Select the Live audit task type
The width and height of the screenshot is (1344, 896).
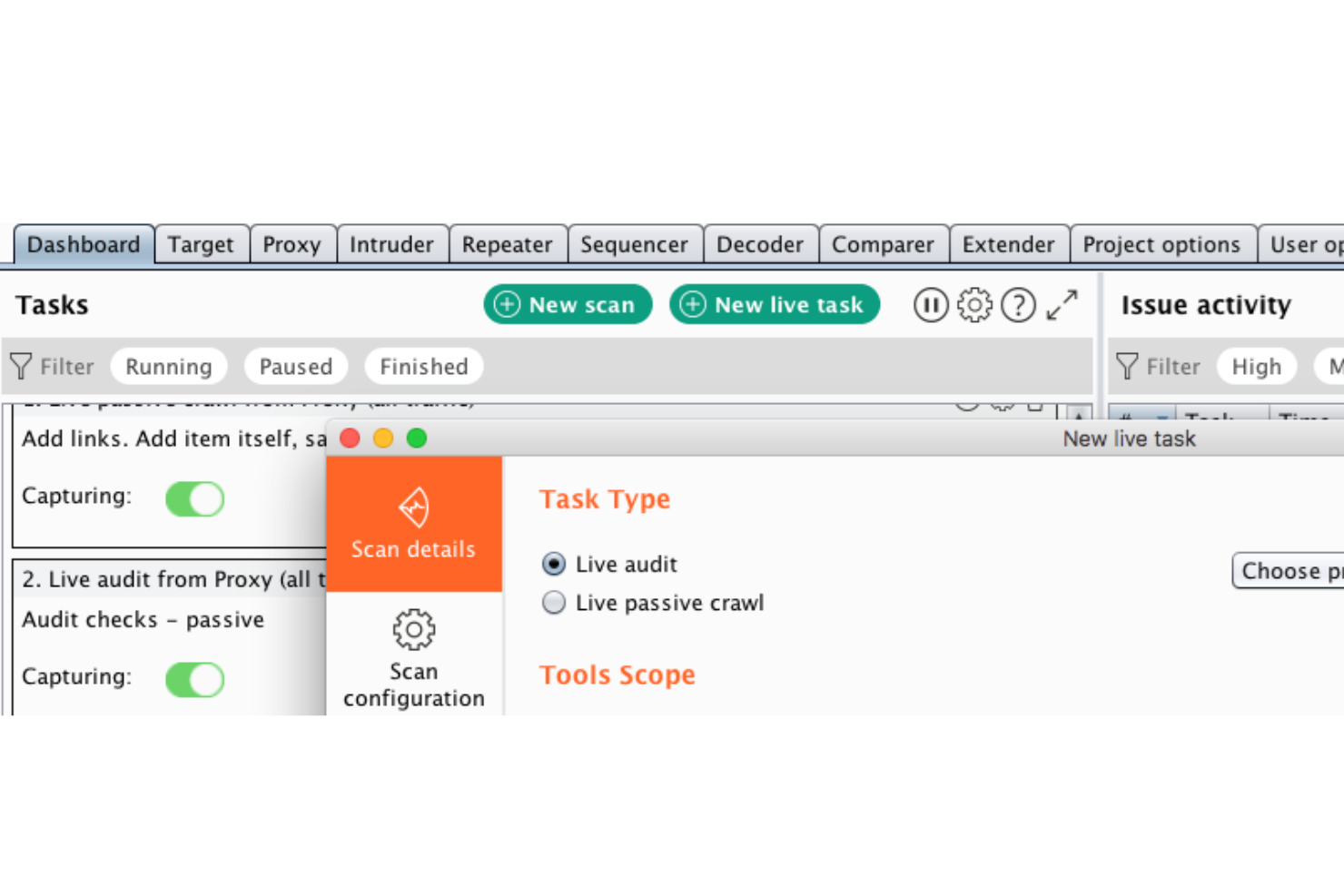(x=554, y=564)
